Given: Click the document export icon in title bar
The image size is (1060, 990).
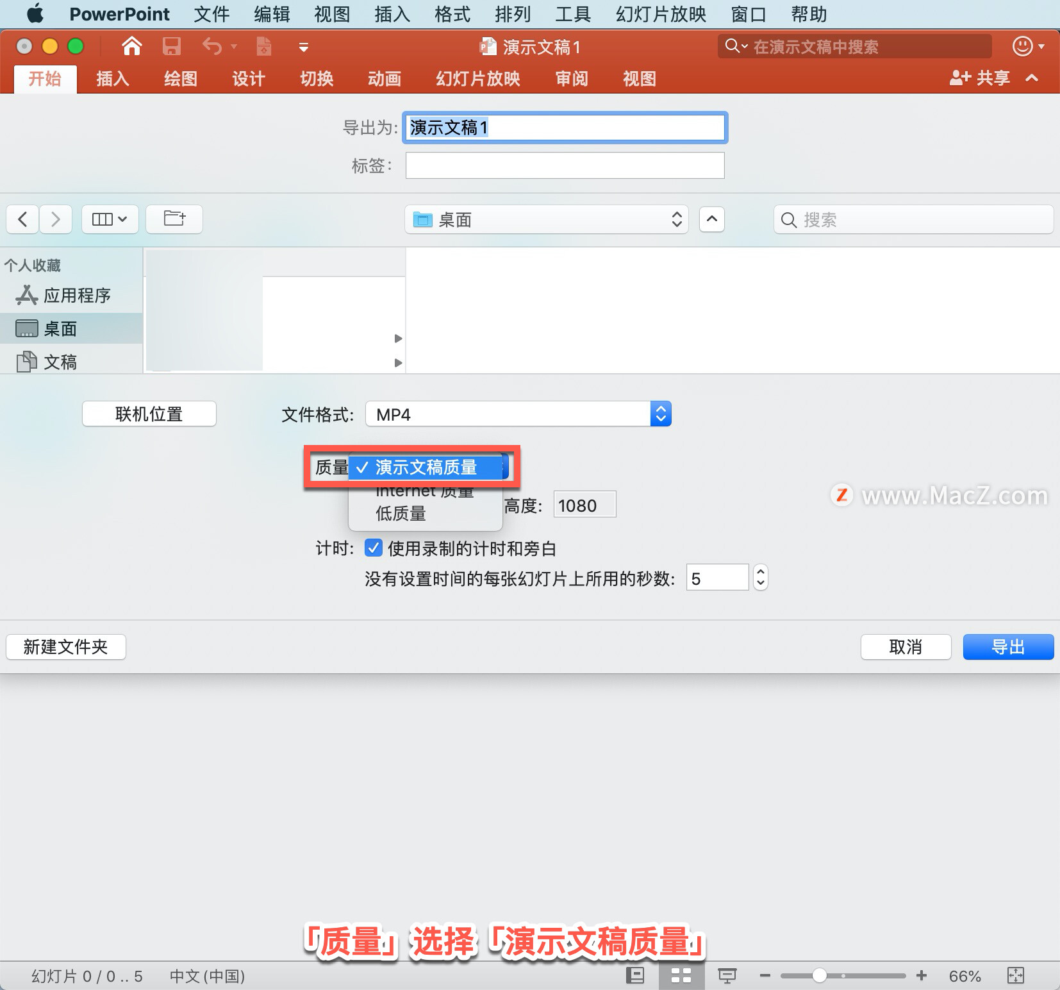Looking at the screenshot, I should click(263, 46).
